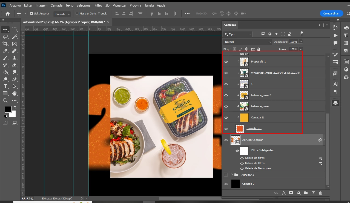Hide the Camada 0 layer
Image resolution: width=350 pixels, height=203 pixels.
point(226,184)
